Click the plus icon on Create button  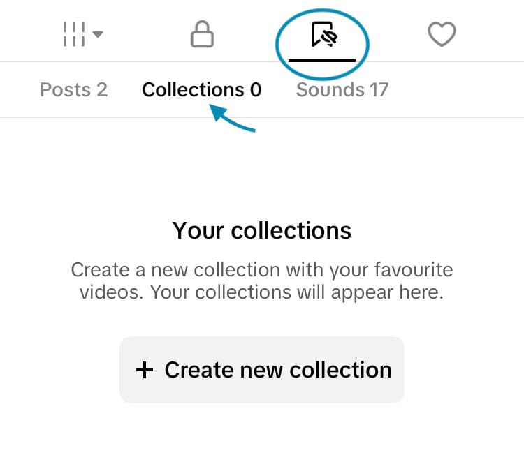click(144, 370)
